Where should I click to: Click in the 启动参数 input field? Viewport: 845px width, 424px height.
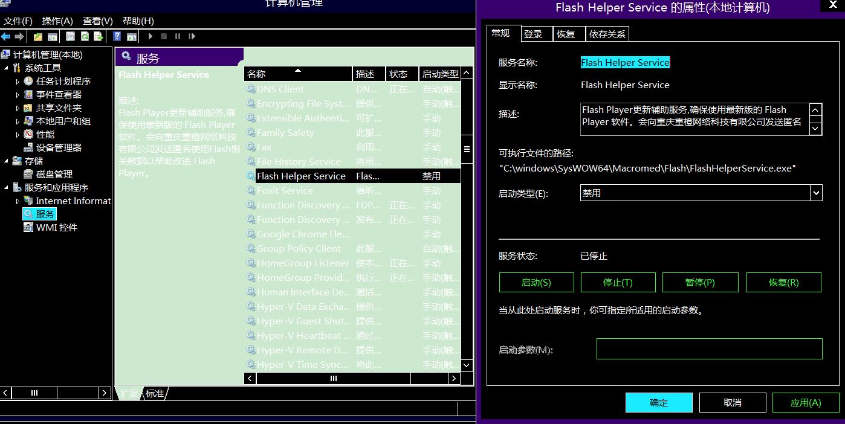coord(710,349)
